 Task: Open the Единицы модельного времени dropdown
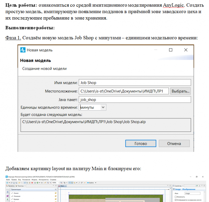click(93, 107)
